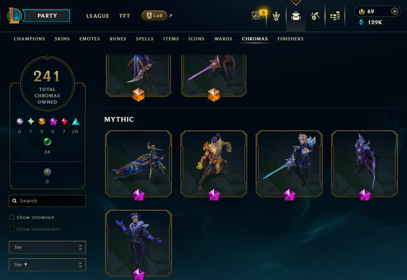Open the Crafting hammer icon
Screen dimensions: 407x280
(x=315, y=16)
